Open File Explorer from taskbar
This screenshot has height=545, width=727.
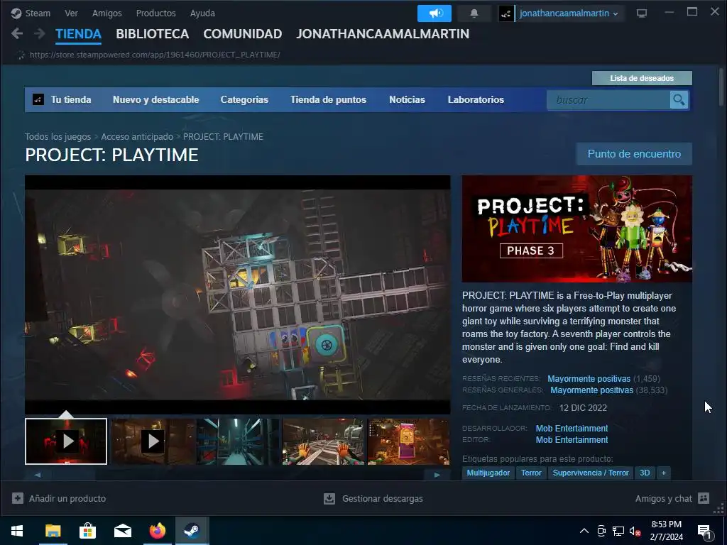53,531
